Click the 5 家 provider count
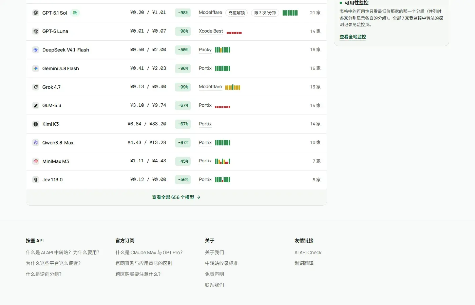The height and width of the screenshot is (305, 475). pyautogui.click(x=317, y=180)
